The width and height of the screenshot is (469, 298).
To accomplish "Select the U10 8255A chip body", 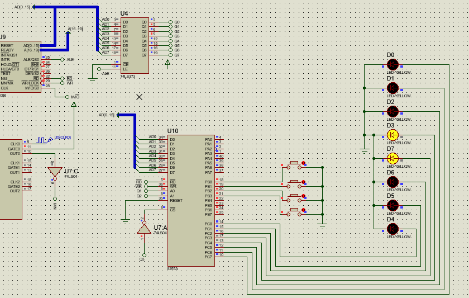I will [191, 200].
